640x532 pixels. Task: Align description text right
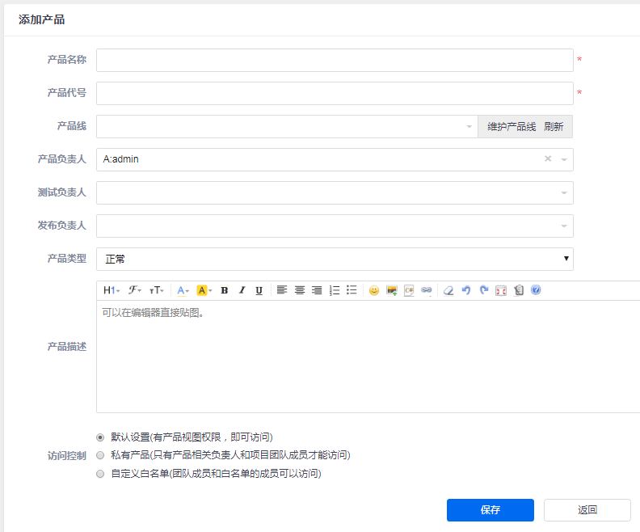(317, 290)
